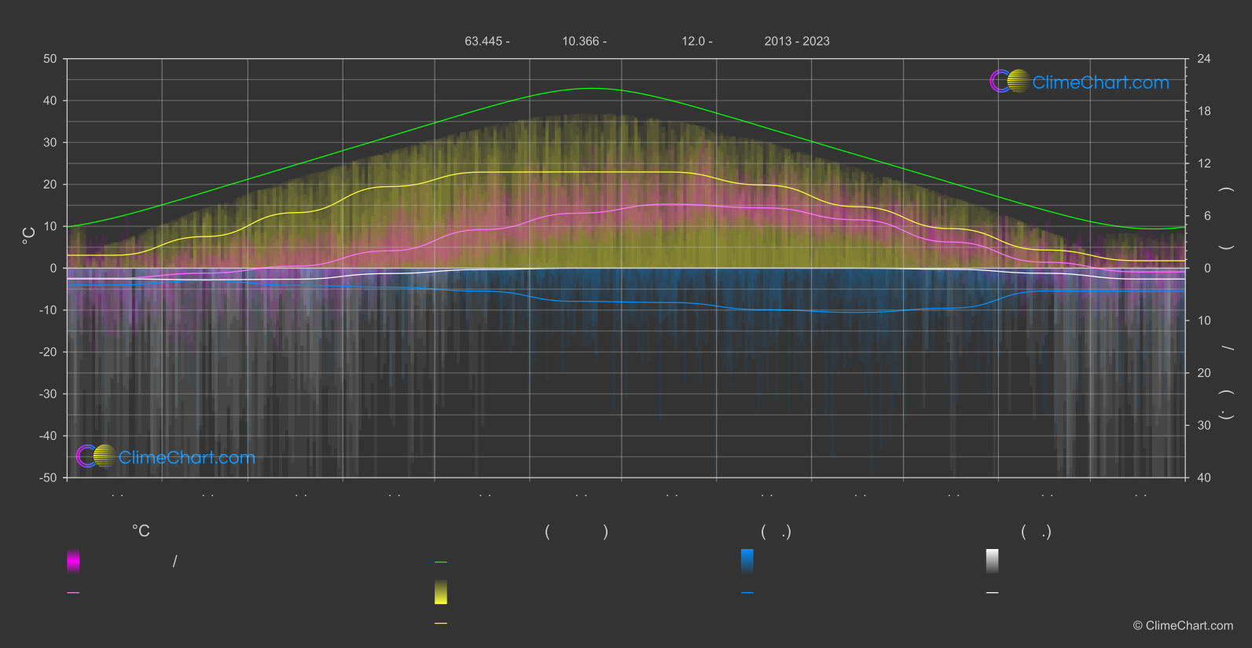Click the ClimeChart sun logo at top right
The image size is (1252, 648).
tap(1009, 81)
